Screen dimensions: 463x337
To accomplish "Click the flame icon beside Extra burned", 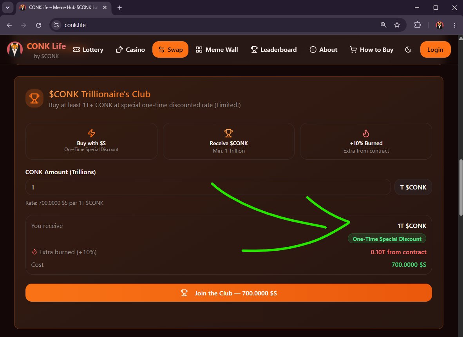I will [34, 252].
